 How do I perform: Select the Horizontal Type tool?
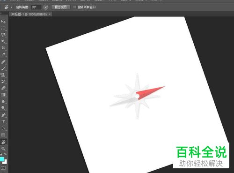pyautogui.click(x=3, y=122)
